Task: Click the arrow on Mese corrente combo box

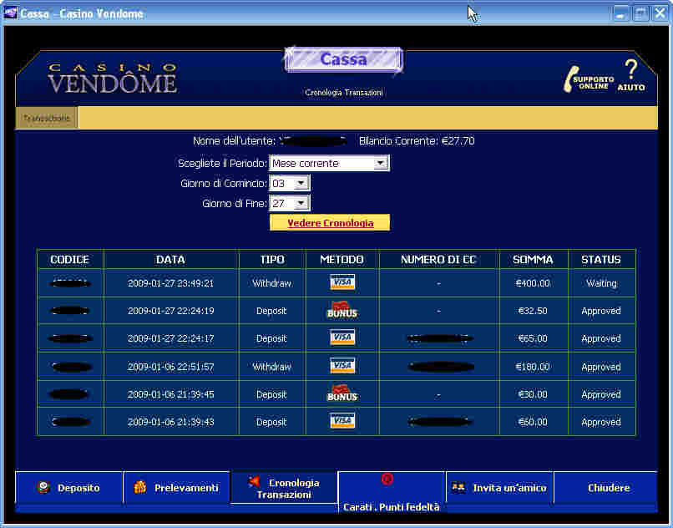Action: (x=380, y=163)
